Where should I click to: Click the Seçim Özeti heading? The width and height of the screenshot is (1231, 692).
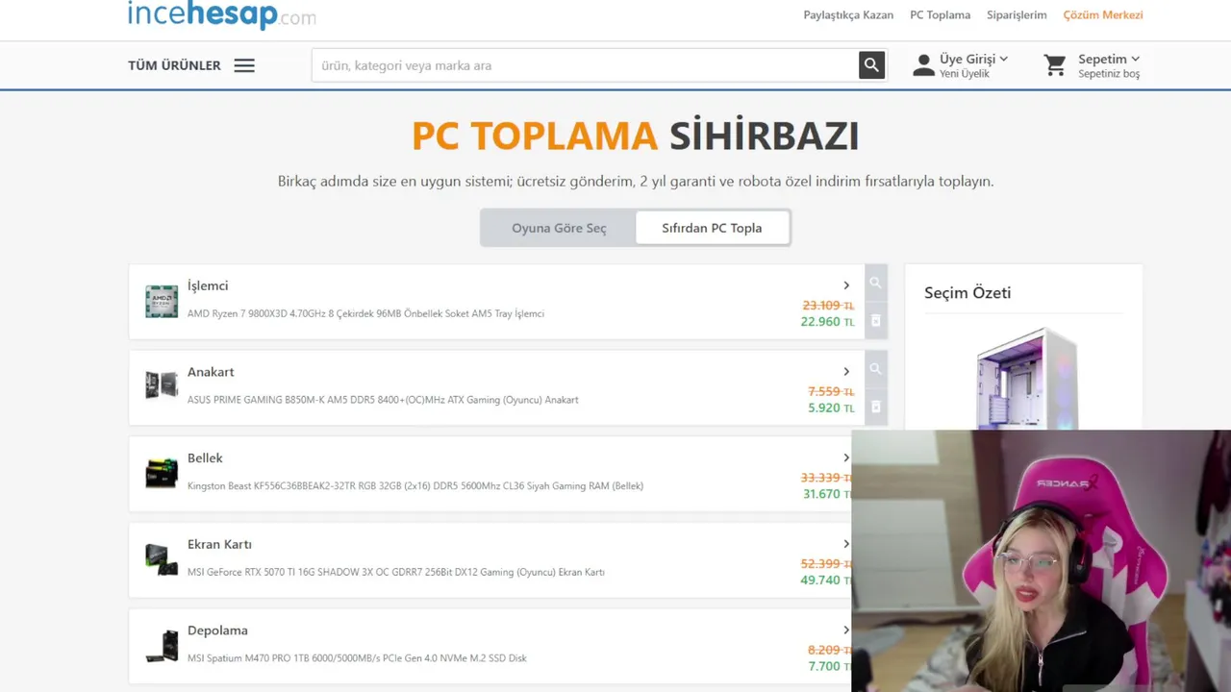967,293
